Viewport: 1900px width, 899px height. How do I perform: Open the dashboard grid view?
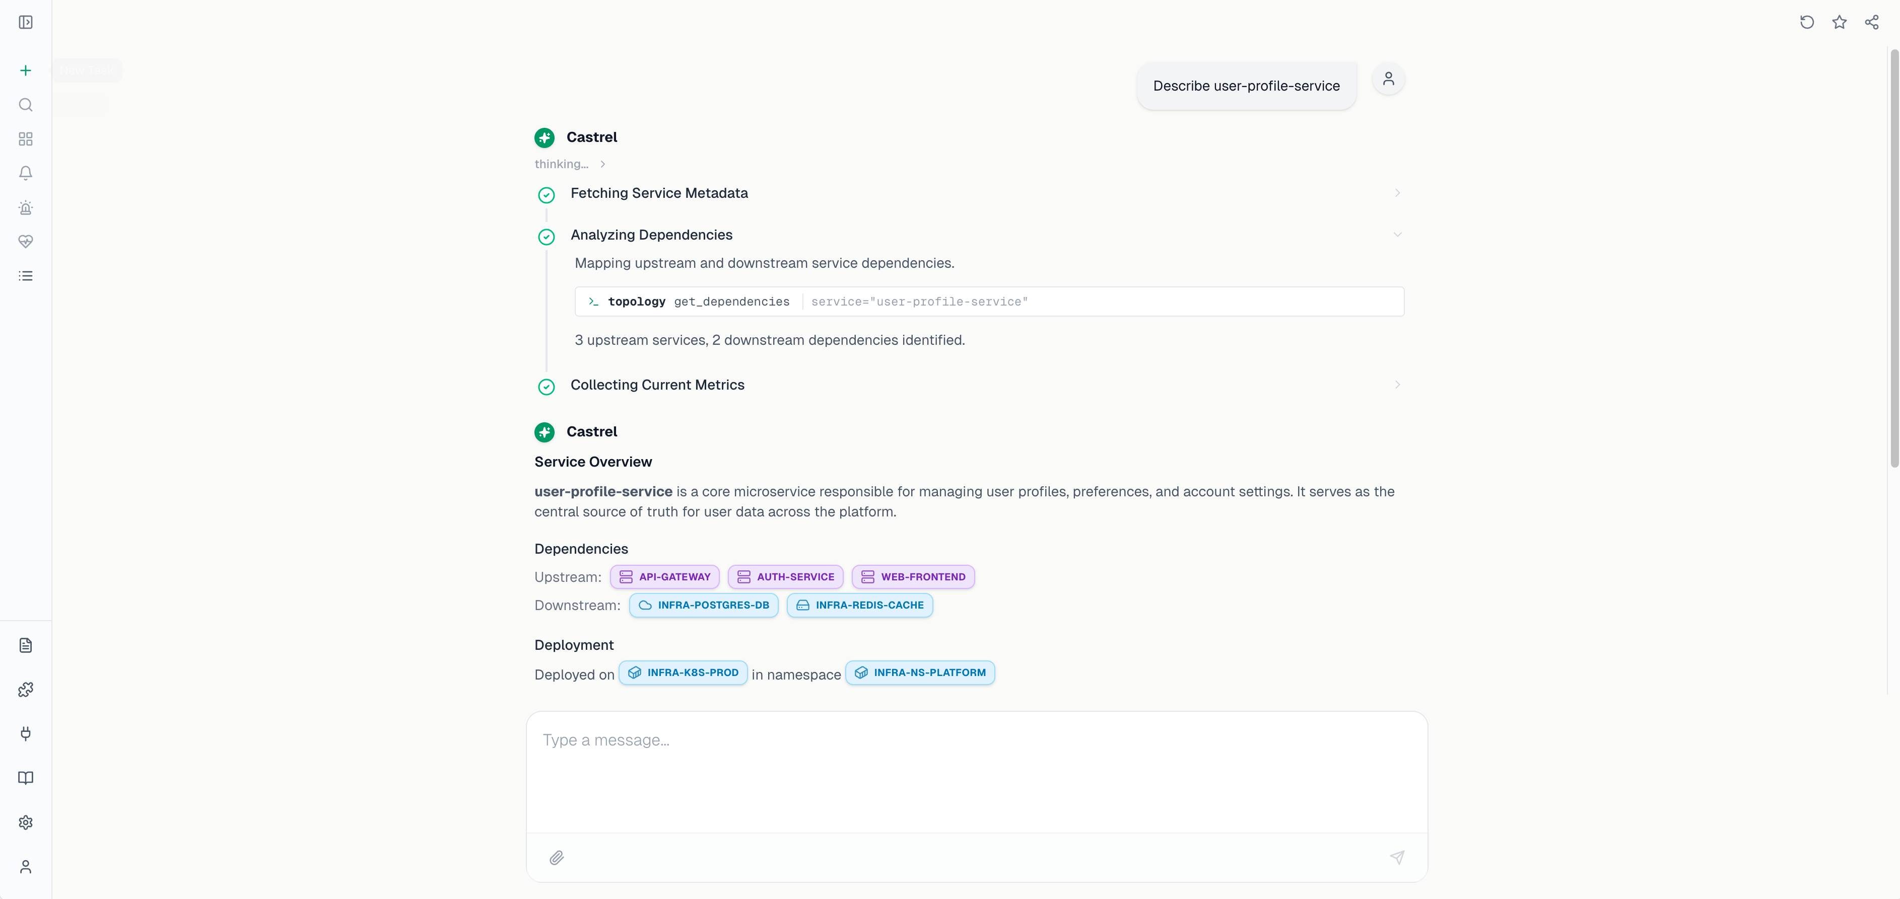tap(26, 138)
